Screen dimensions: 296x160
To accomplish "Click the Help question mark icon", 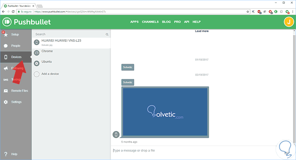I will (6, 154).
